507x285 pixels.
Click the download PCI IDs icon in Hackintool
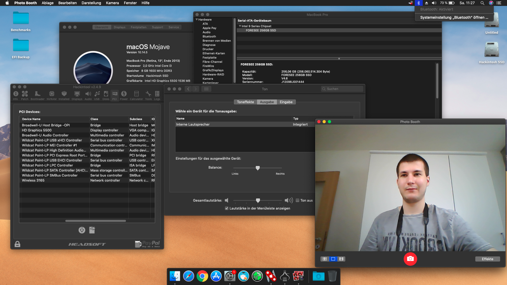pyautogui.click(x=82, y=230)
